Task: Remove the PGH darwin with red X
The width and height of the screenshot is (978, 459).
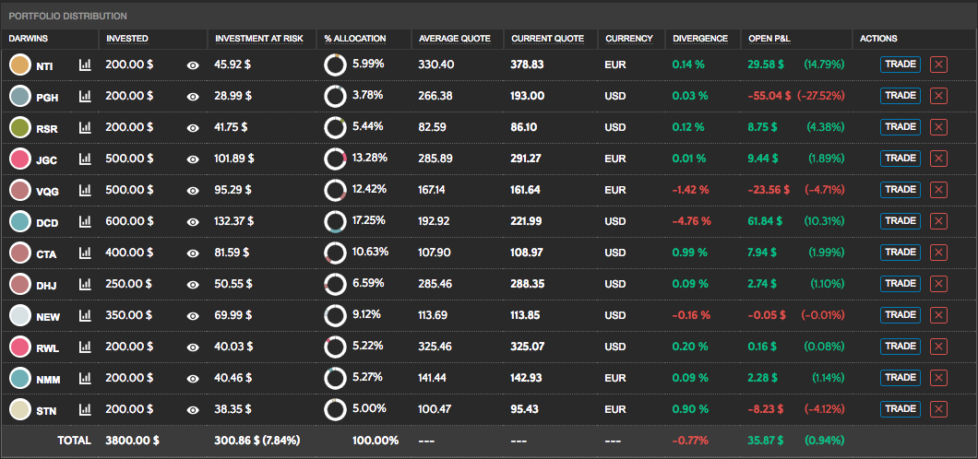Action: tap(939, 96)
